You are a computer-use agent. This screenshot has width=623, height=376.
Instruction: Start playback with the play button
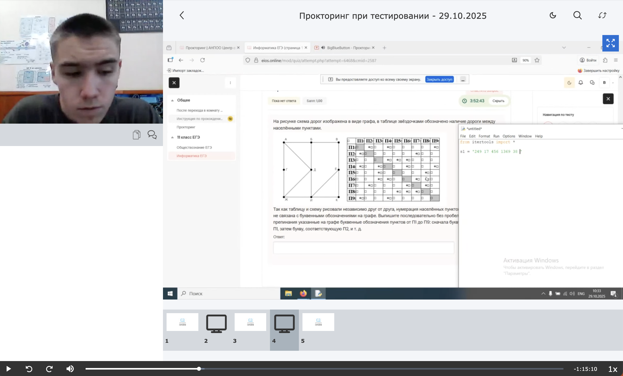[x=8, y=369]
